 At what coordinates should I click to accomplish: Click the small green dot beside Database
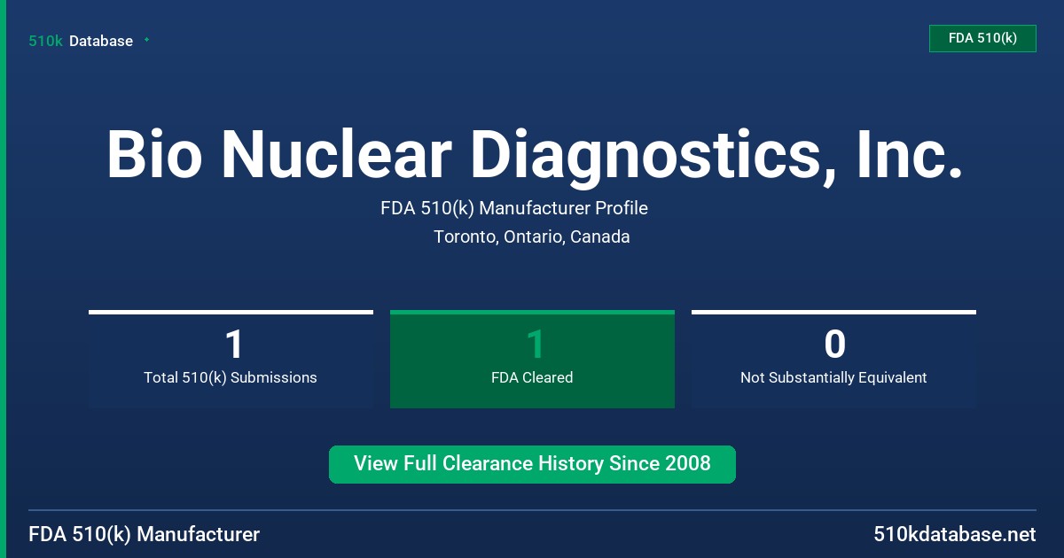coord(146,40)
